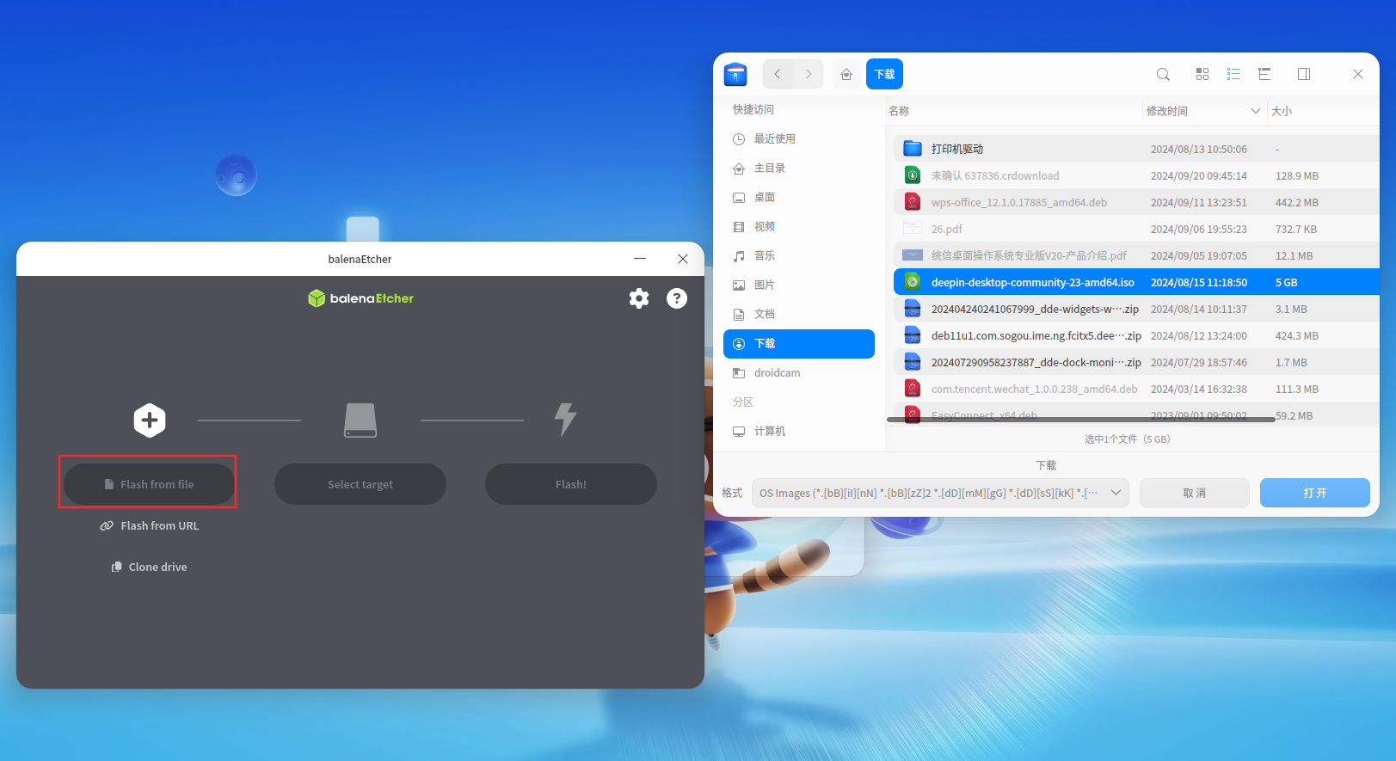Sort by 名称 column header
Viewport: 1396px width, 761px height.
tap(1013, 111)
